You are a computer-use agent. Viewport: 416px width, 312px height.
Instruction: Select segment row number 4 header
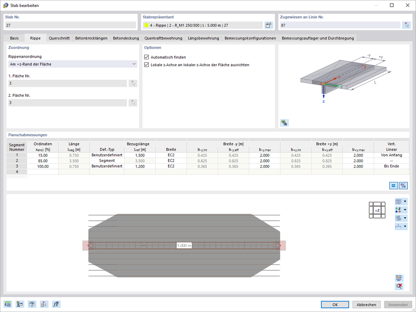[x=17, y=172]
